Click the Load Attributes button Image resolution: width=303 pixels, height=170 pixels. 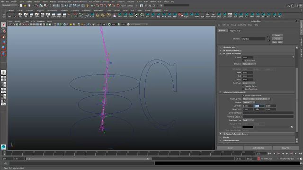click(258, 148)
